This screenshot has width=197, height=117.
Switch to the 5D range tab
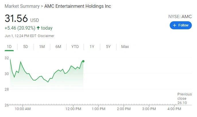pos(26,47)
